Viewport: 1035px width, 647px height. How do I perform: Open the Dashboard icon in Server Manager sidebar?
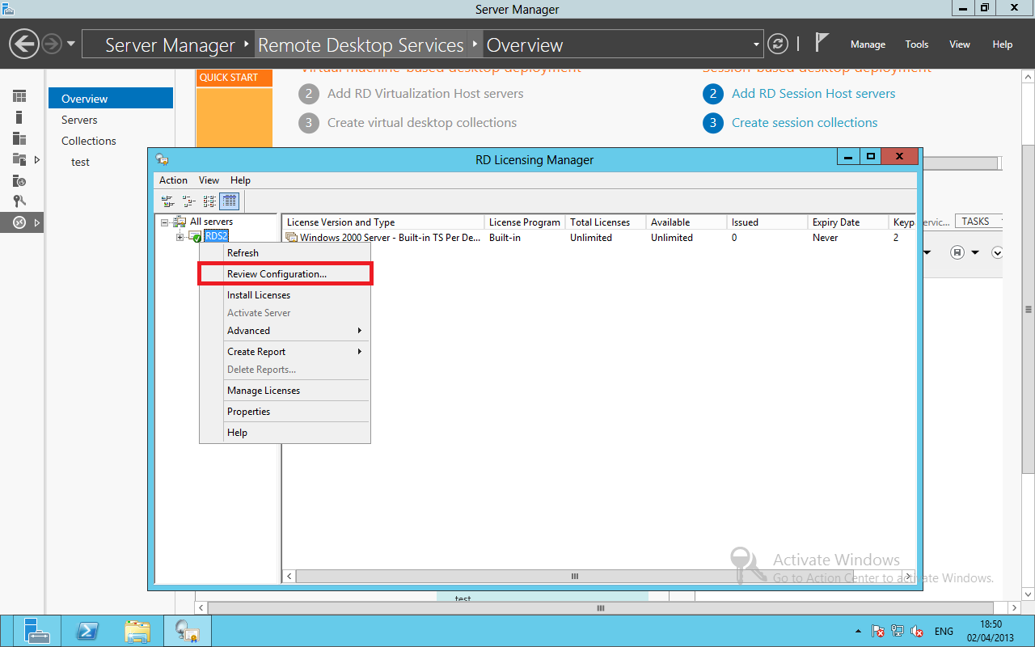[x=19, y=96]
